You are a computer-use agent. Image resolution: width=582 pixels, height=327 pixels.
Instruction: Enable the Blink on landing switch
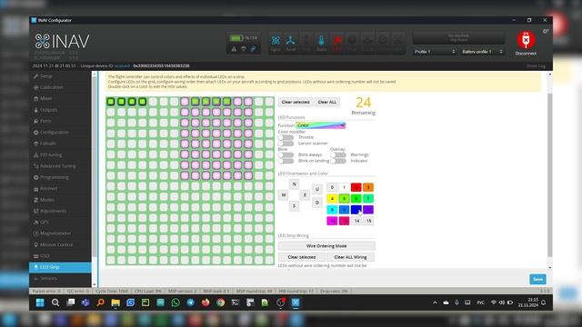click(x=286, y=161)
